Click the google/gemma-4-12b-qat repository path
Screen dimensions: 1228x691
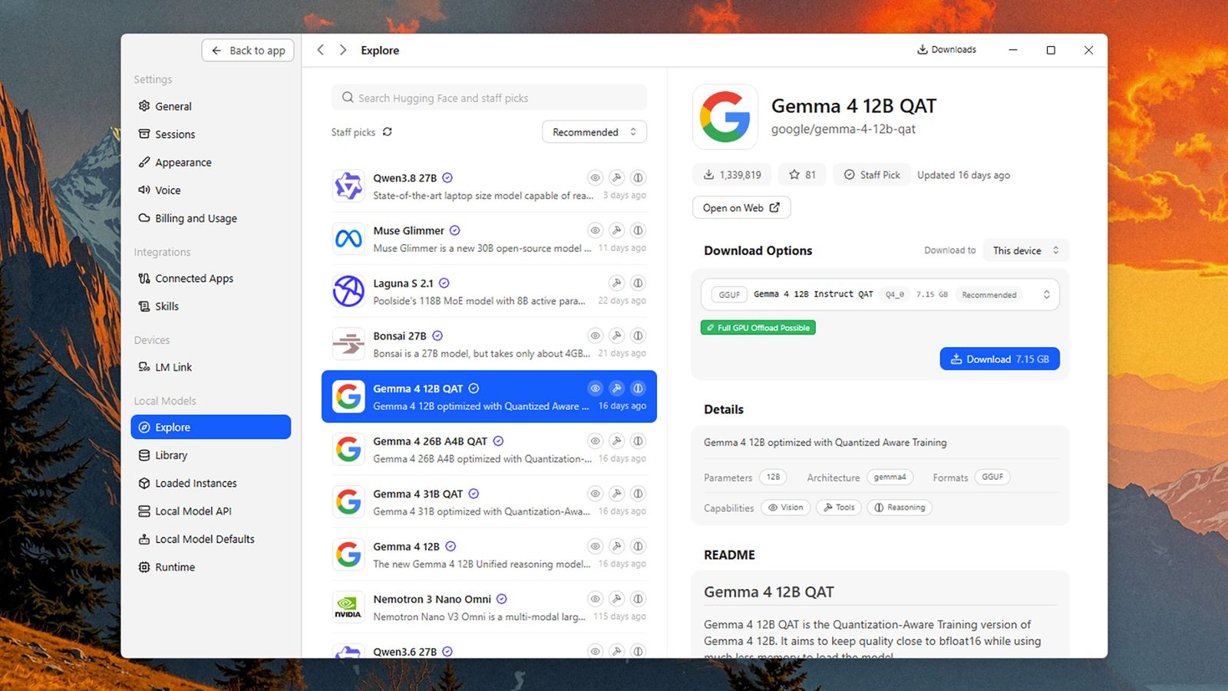coord(843,129)
